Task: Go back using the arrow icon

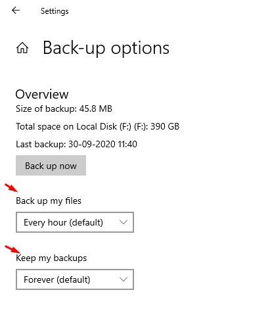Action: (x=16, y=11)
